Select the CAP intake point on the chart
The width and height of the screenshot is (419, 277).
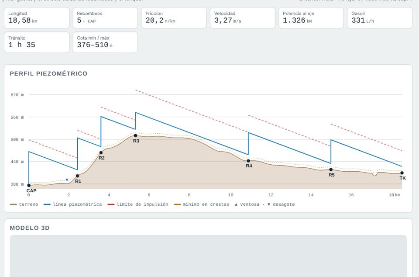29,185
